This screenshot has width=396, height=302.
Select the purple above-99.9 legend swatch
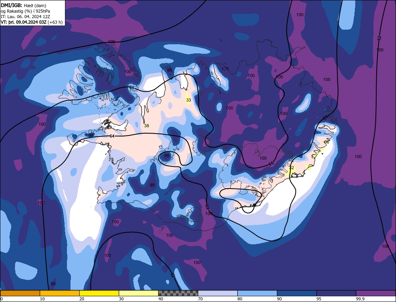tap(376, 293)
